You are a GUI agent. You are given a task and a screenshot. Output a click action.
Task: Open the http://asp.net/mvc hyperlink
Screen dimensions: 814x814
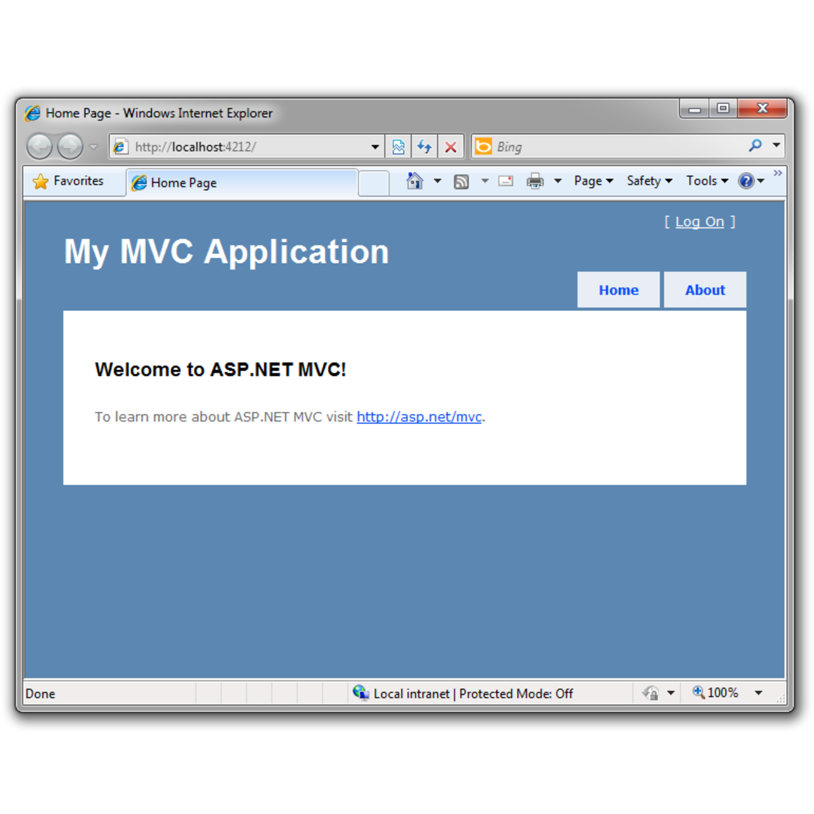(419, 417)
